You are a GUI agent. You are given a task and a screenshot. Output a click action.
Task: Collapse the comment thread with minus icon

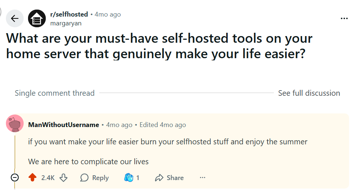[15, 178]
